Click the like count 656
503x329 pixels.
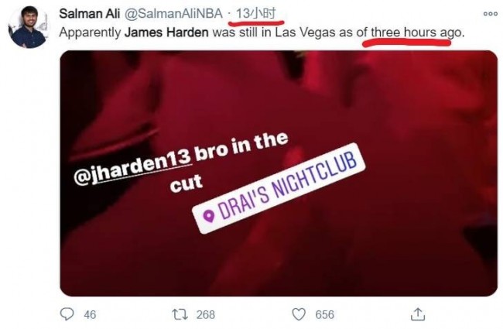pyautogui.click(x=325, y=314)
